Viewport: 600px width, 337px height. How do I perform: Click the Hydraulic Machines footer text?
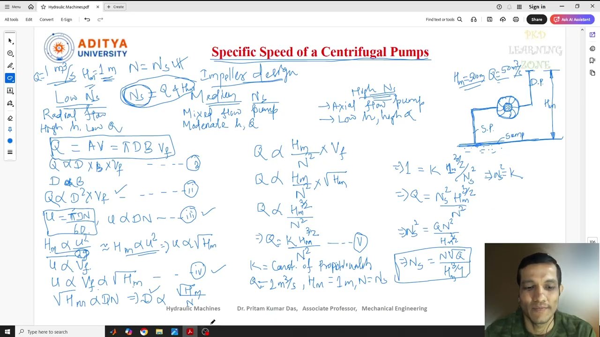pos(193,308)
